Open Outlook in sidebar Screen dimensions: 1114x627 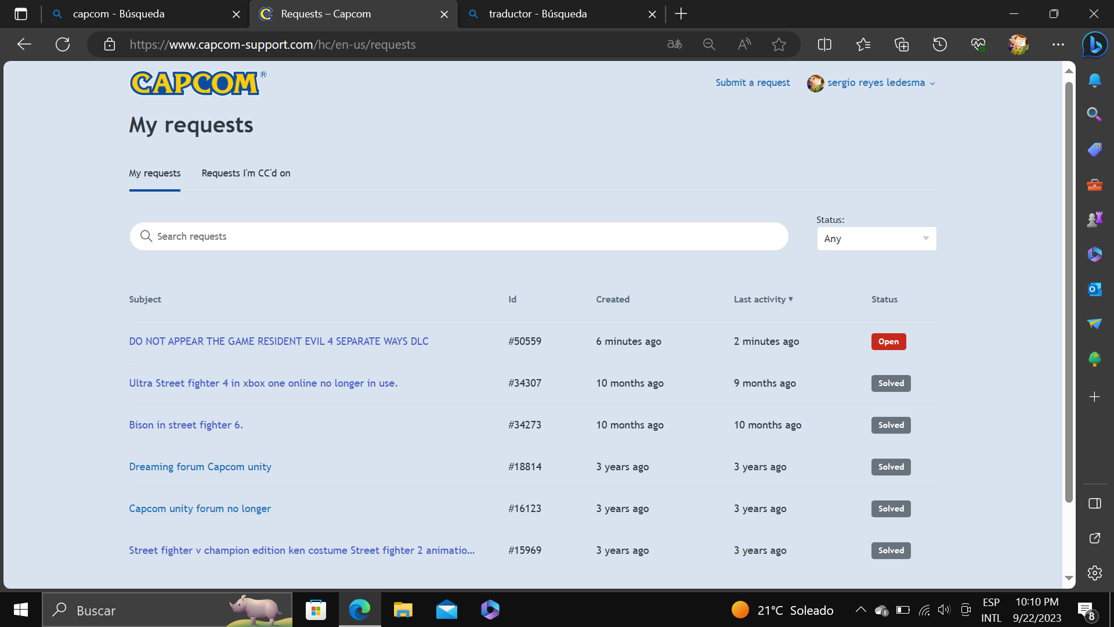click(1095, 289)
